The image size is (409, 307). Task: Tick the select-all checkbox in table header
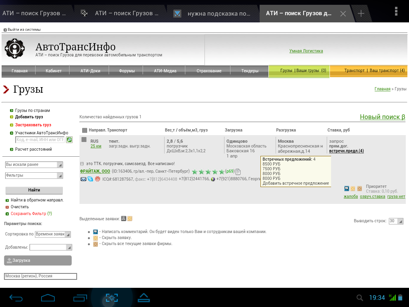point(85,130)
